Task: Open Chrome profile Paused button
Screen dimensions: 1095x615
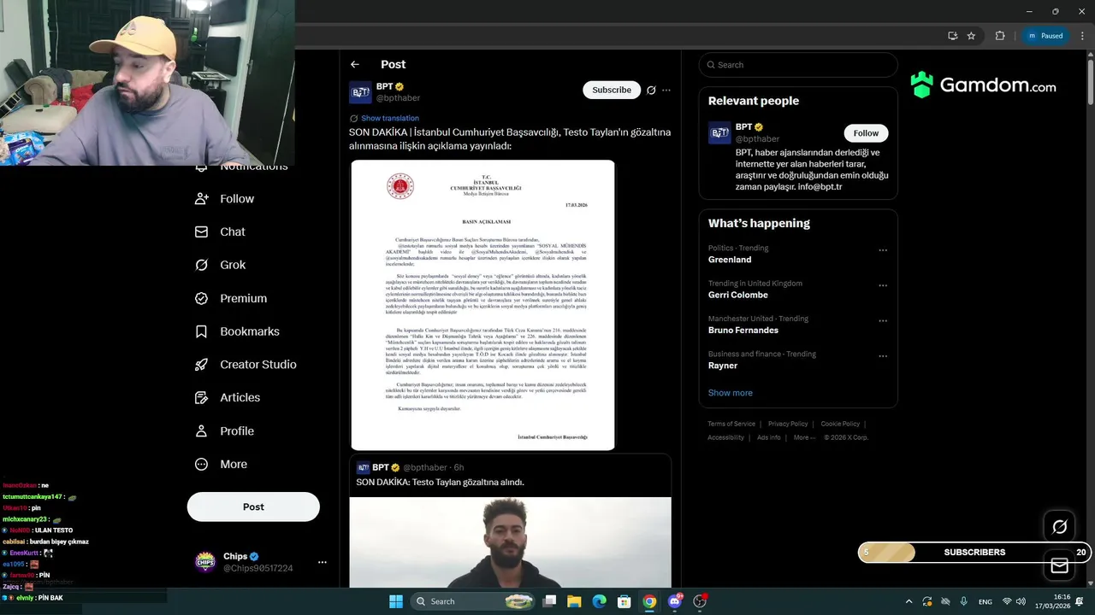Action: click(1045, 36)
